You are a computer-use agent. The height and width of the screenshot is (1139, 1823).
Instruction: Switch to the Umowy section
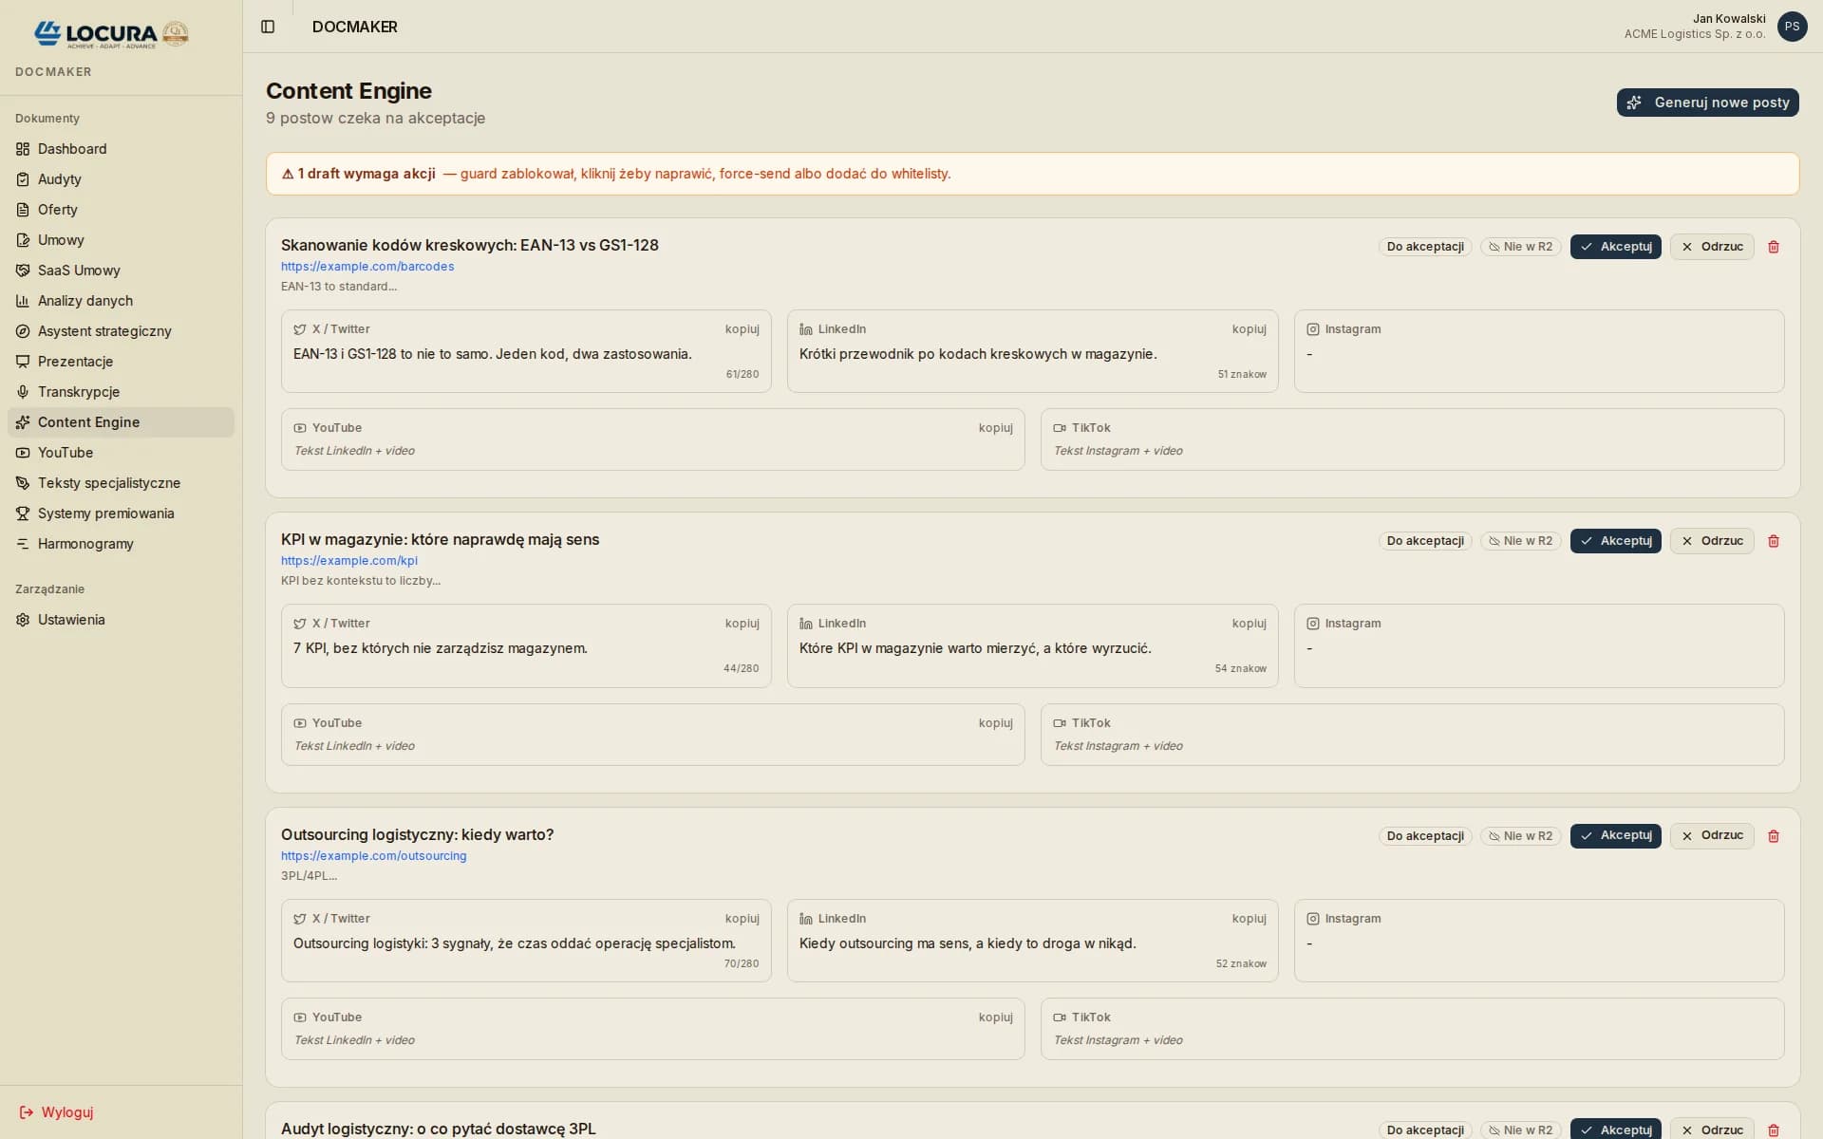point(63,239)
